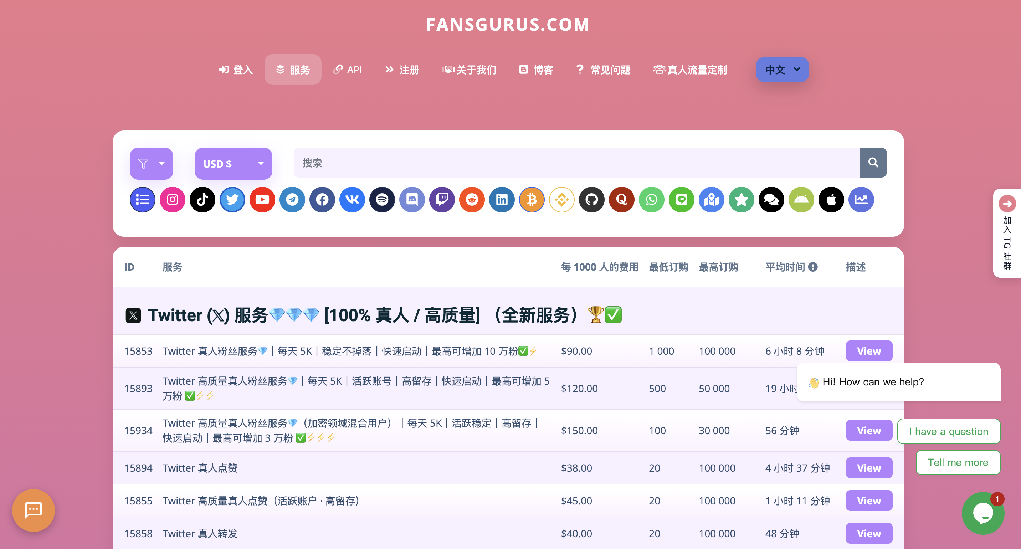This screenshot has height=549, width=1021.
Task: Select the TikTok category icon
Action: click(202, 199)
